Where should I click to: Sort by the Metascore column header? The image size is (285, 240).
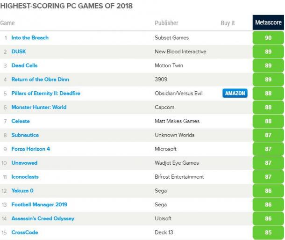click(x=268, y=22)
